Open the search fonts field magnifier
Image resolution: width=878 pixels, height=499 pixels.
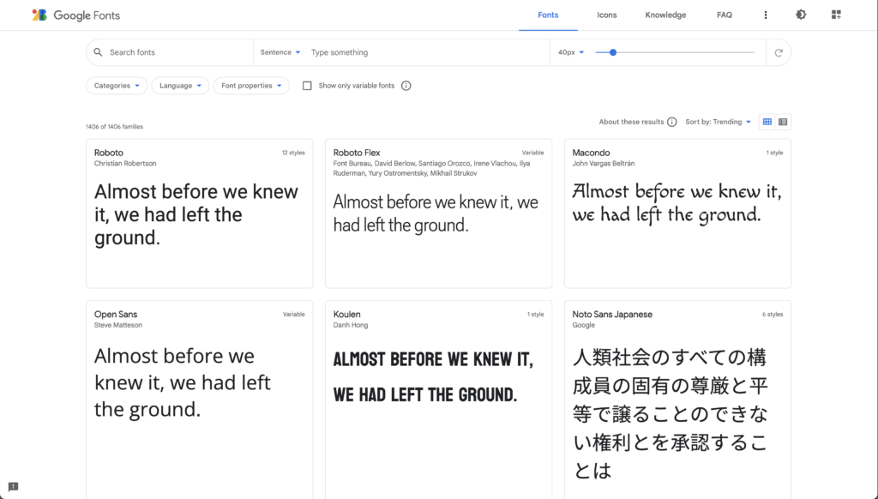98,52
